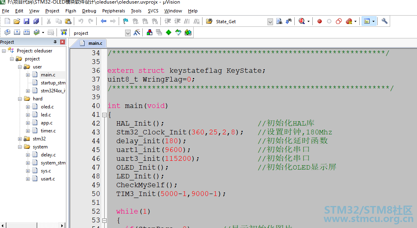Open the Peripherals menu
This screenshot has height=228, width=417.
(x=113, y=11)
